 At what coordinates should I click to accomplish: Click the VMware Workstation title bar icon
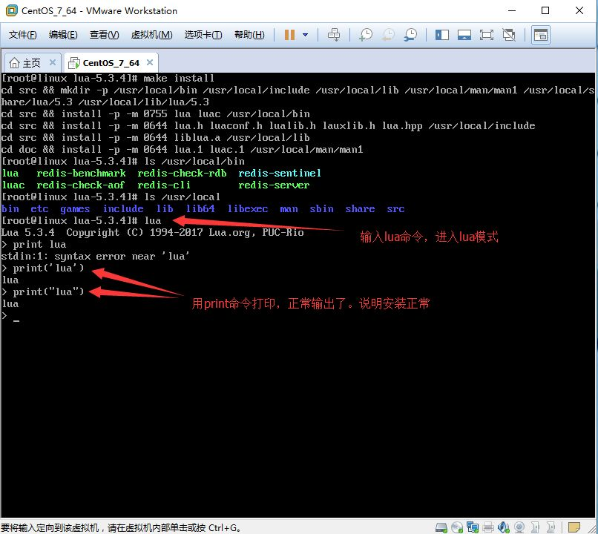coord(12,10)
